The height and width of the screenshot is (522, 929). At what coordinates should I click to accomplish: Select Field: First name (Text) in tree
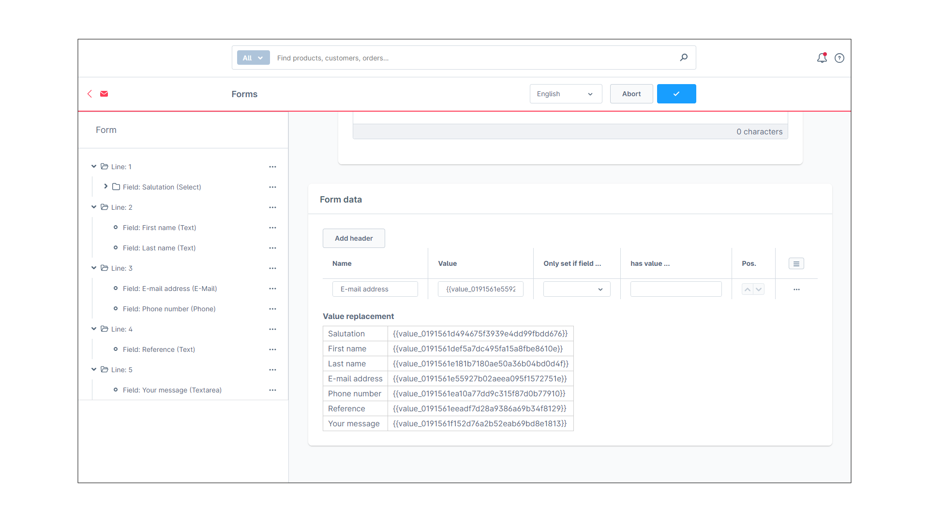[x=159, y=228]
